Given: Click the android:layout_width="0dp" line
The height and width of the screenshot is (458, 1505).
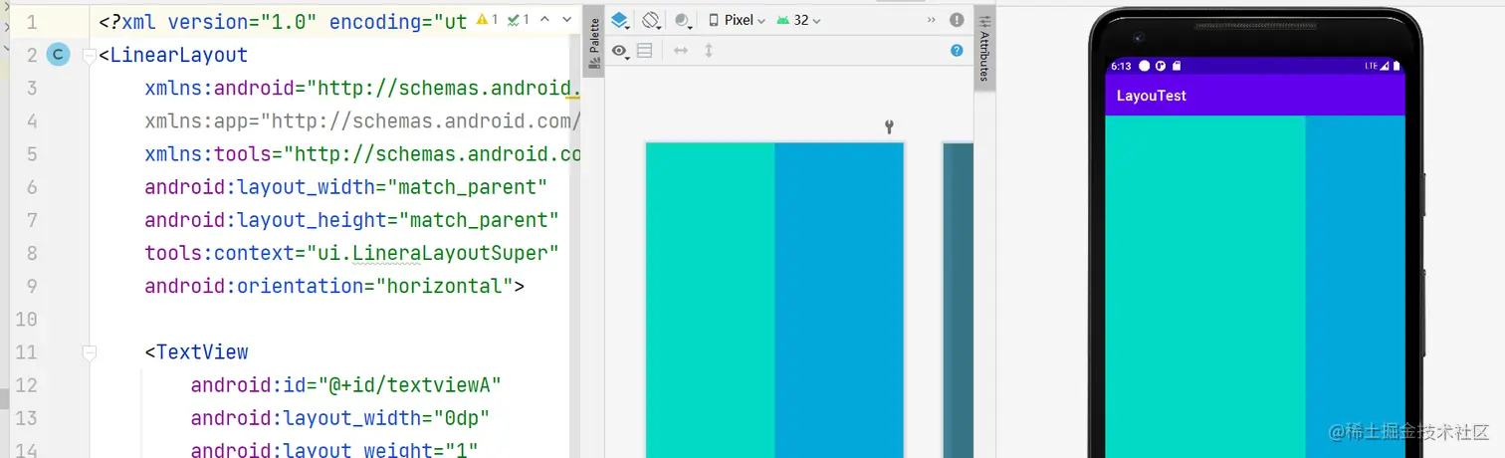Looking at the screenshot, I should click(x=340, y=417).
